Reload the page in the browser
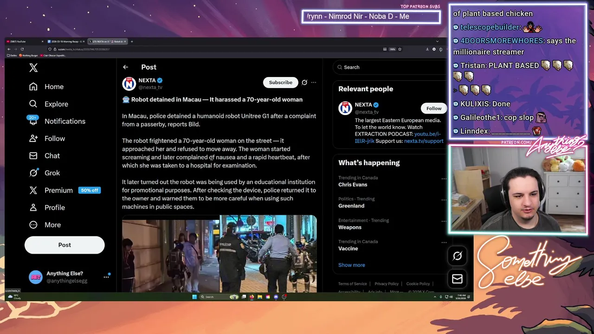 pos(22,49)
